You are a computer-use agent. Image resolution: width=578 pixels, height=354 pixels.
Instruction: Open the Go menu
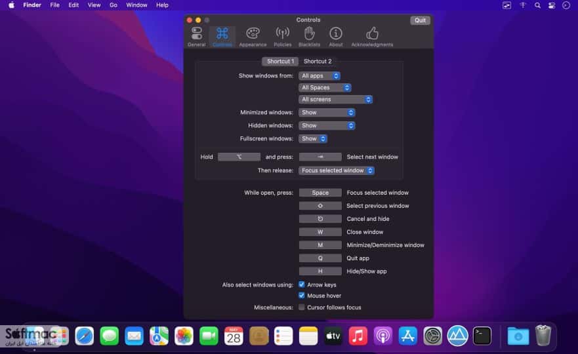(113, 5)
